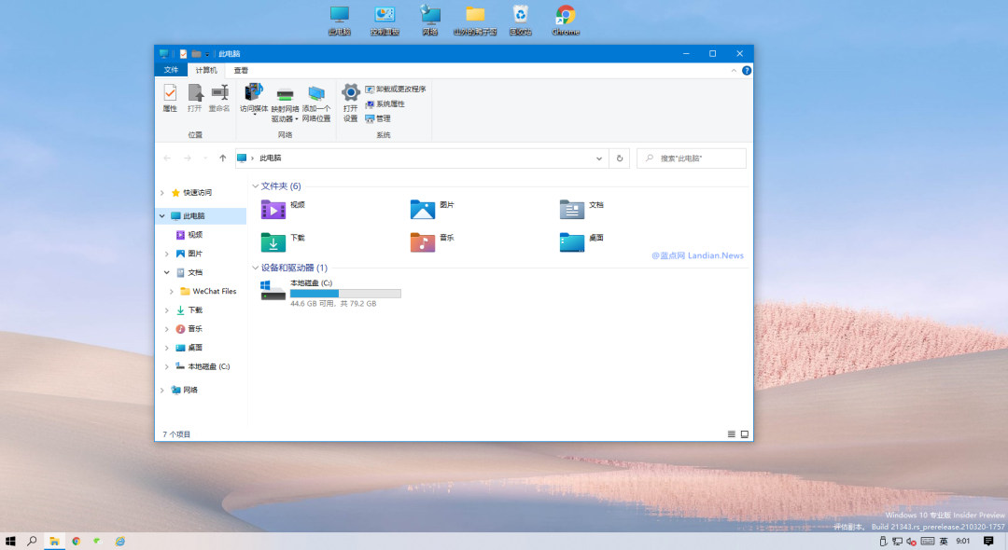Click the disk usage bar of 本地磁盘 (C:)
Image resolution: width=1008 pixels, height=550 pixels.
[345, 293]
